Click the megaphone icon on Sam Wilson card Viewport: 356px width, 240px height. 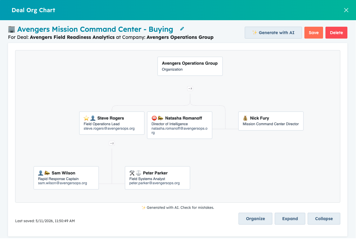pos(47,173)
